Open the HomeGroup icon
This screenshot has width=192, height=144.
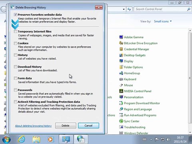(121, 73)
